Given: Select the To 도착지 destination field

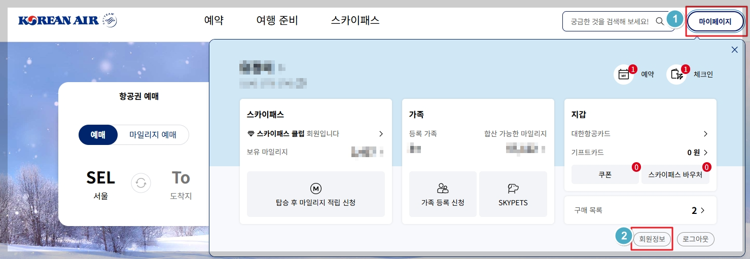Looking at the screenshot, I should coord(181,185).
